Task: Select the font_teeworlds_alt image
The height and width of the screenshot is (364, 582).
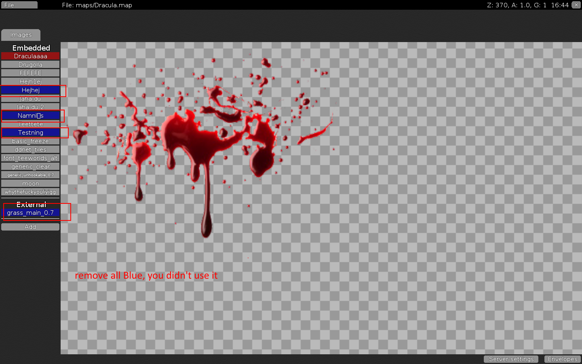Action: 30,158
